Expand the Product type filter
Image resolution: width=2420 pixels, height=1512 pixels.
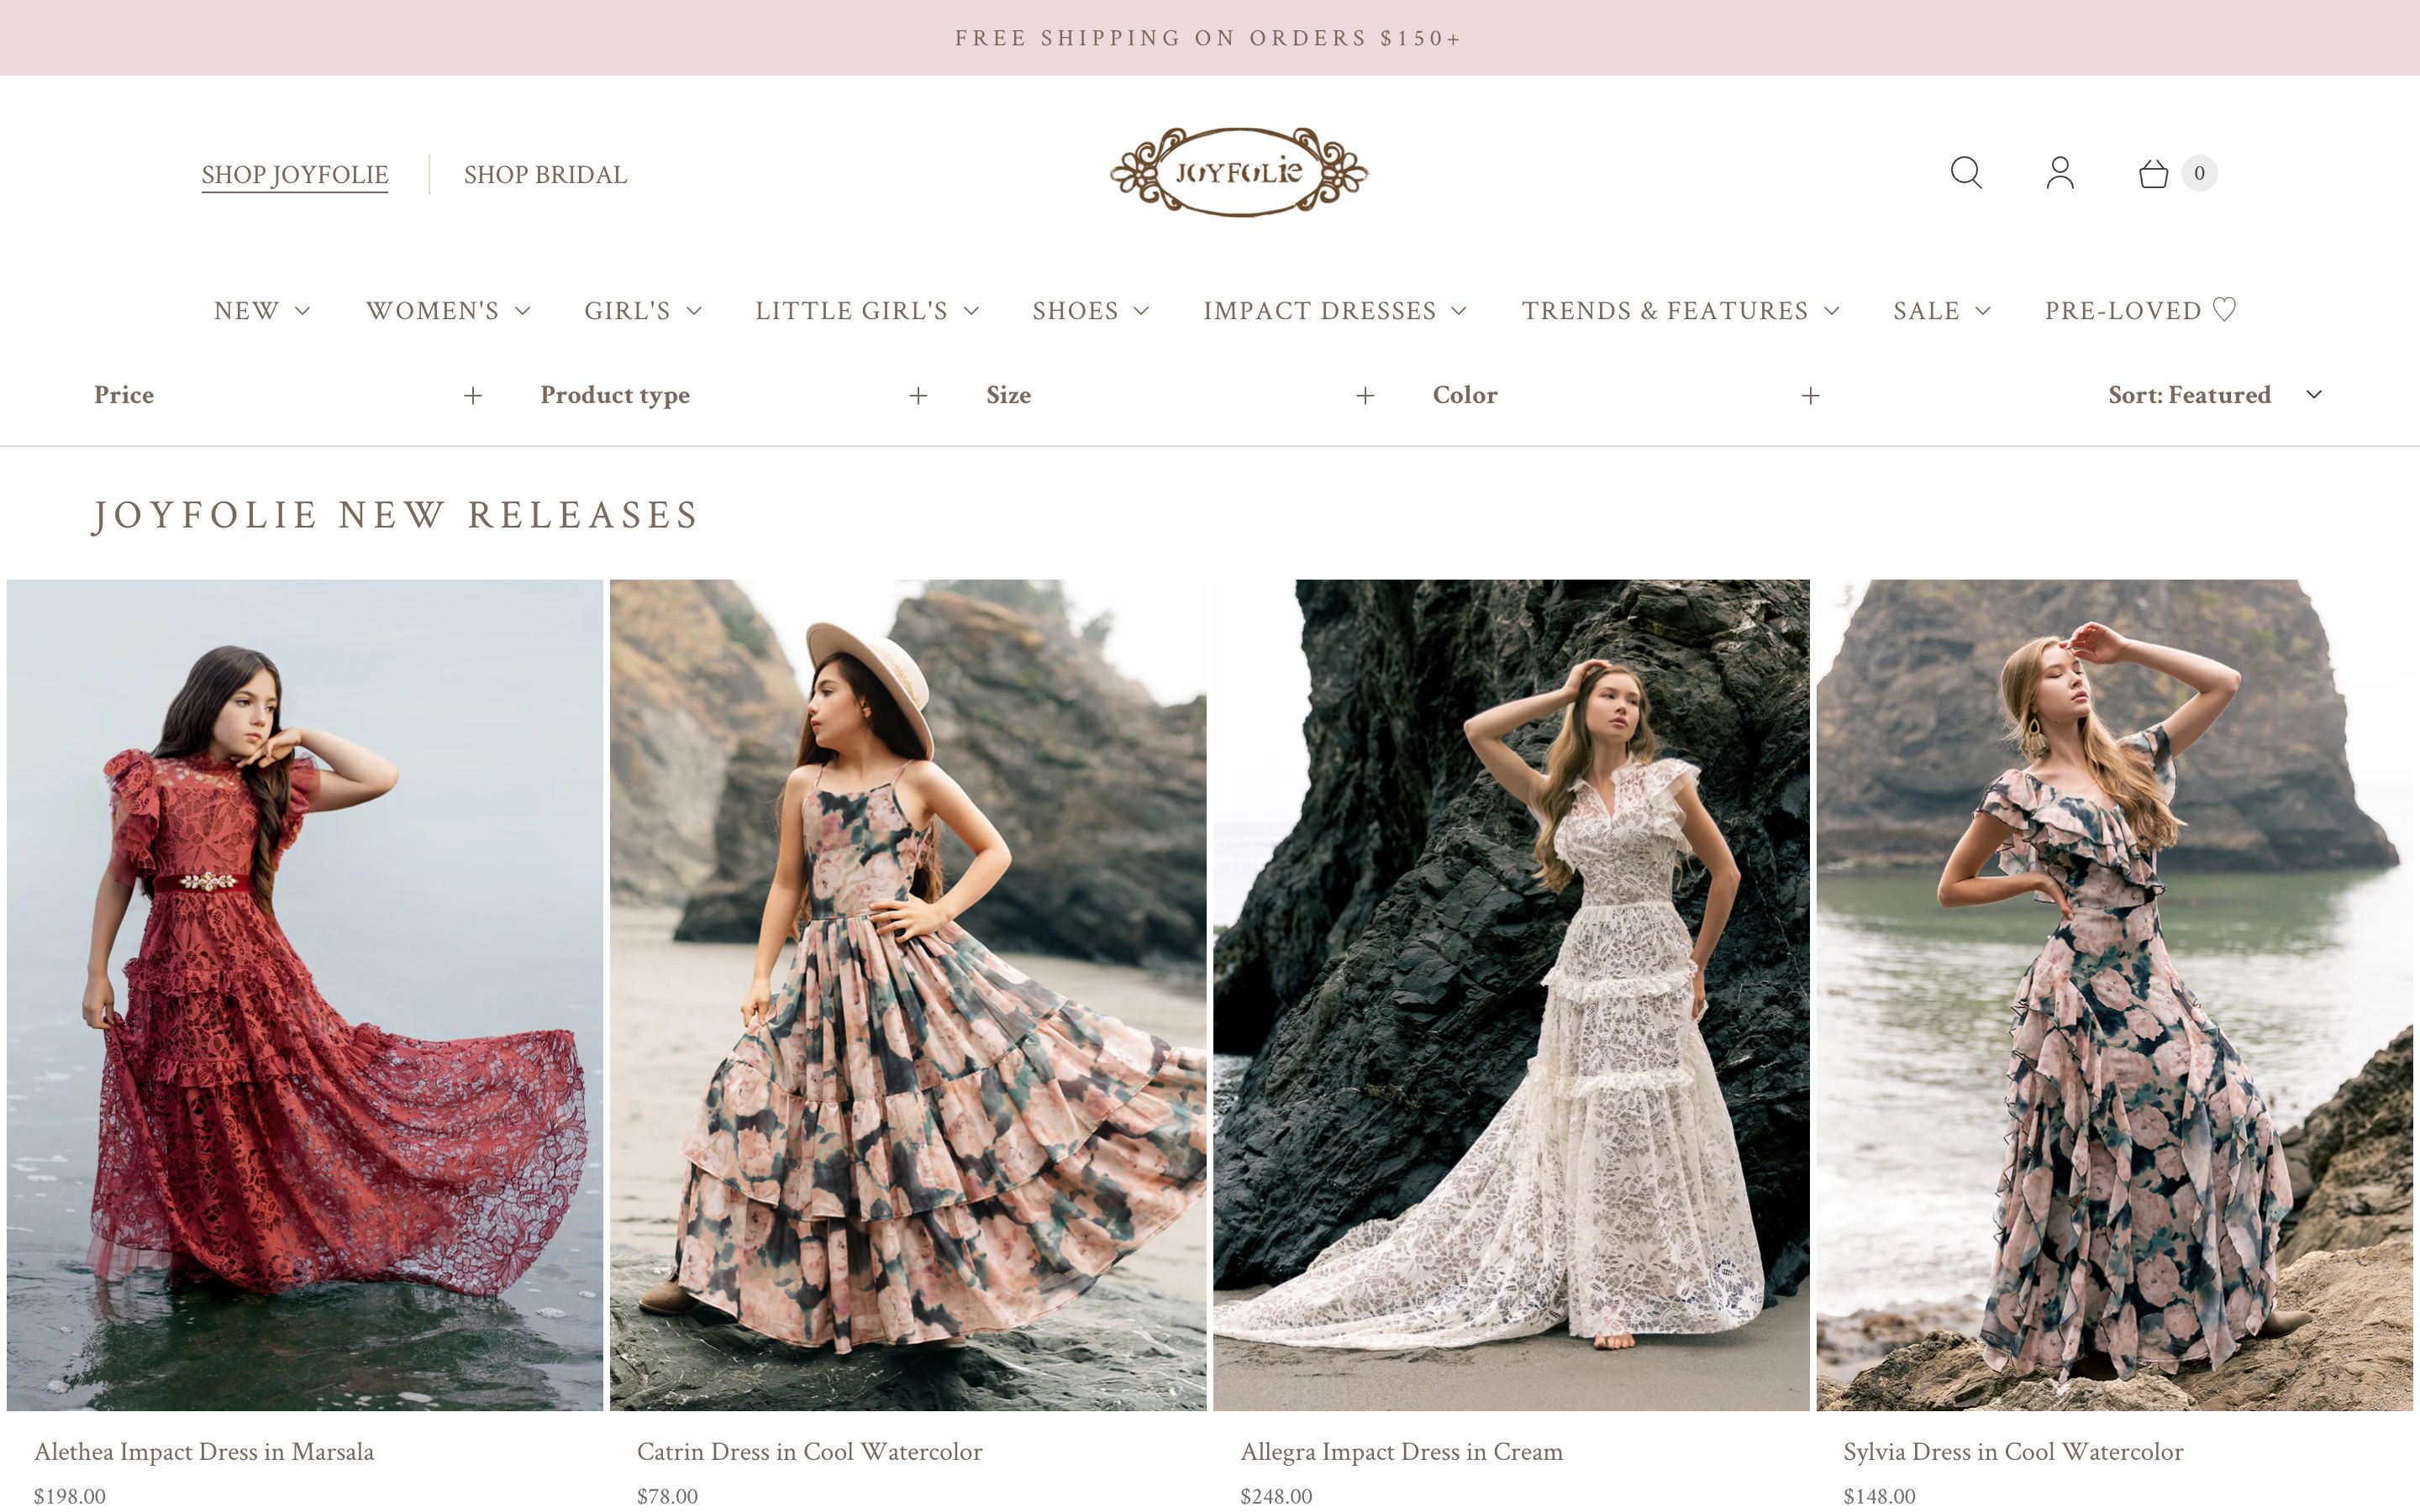pos(916,395)
